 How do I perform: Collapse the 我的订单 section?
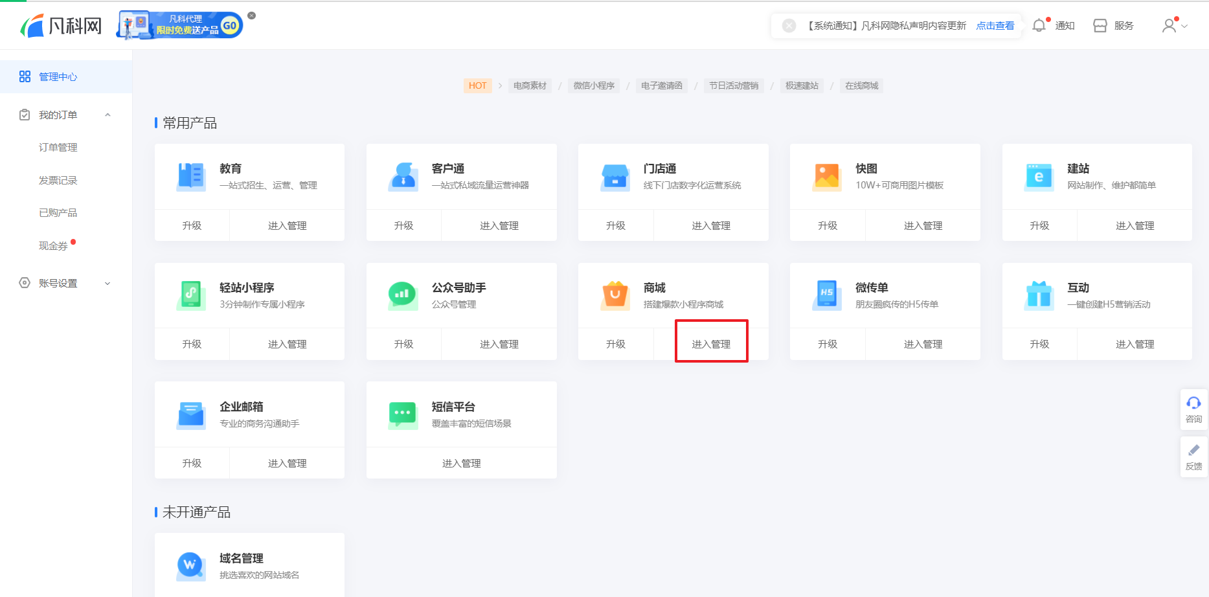pyautogui.click(x=107, y=115)
